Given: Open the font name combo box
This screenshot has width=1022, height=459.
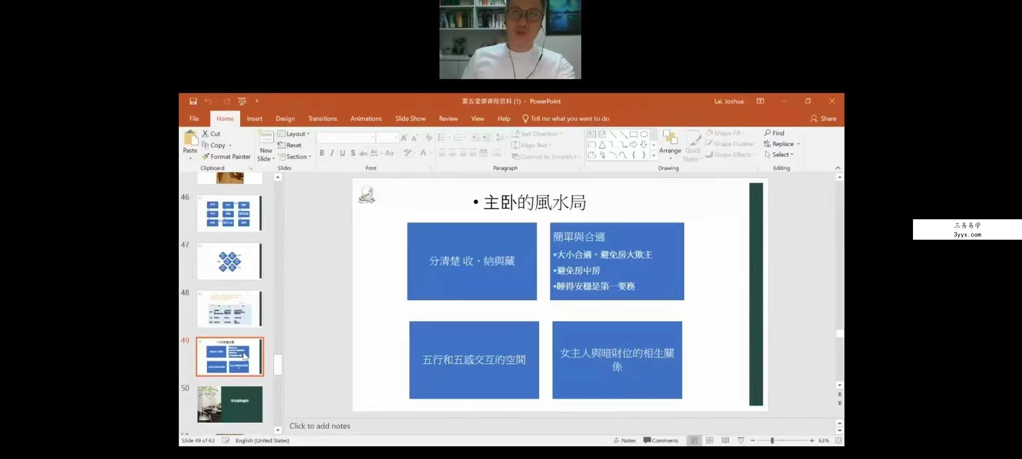Looking at the screenshot, I should pos(346,138).
